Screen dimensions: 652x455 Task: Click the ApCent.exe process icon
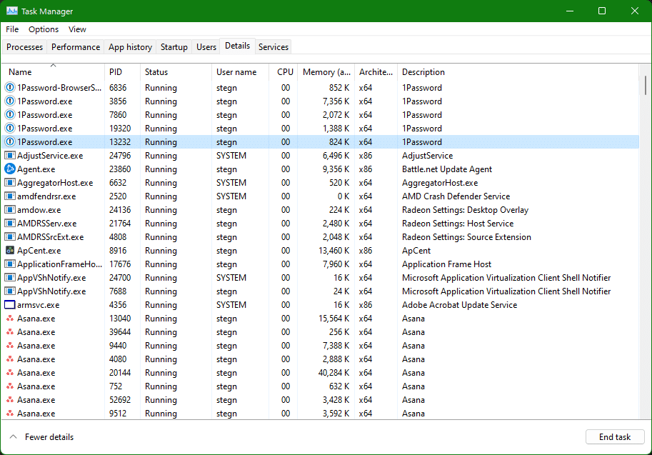[x=9, y=251]
